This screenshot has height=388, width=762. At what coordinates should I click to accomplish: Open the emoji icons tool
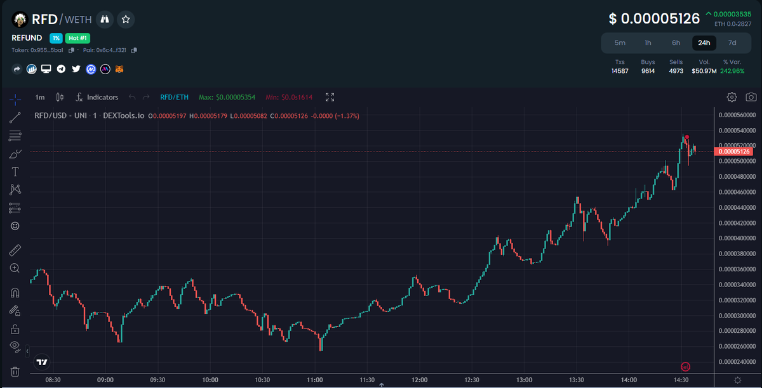15,226
